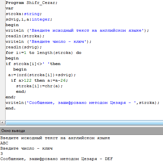Click on 'readln(stroka);' line
Screen dimensions: 163x163
pos(25,36)
